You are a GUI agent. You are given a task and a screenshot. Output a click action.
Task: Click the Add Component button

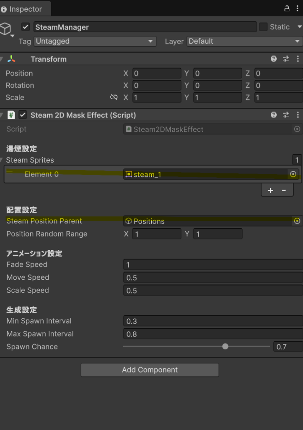pyautogui.click(x=150, y=370)
